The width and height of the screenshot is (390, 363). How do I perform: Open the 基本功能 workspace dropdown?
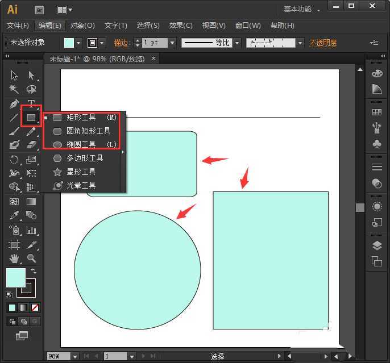tap(302, 10)
